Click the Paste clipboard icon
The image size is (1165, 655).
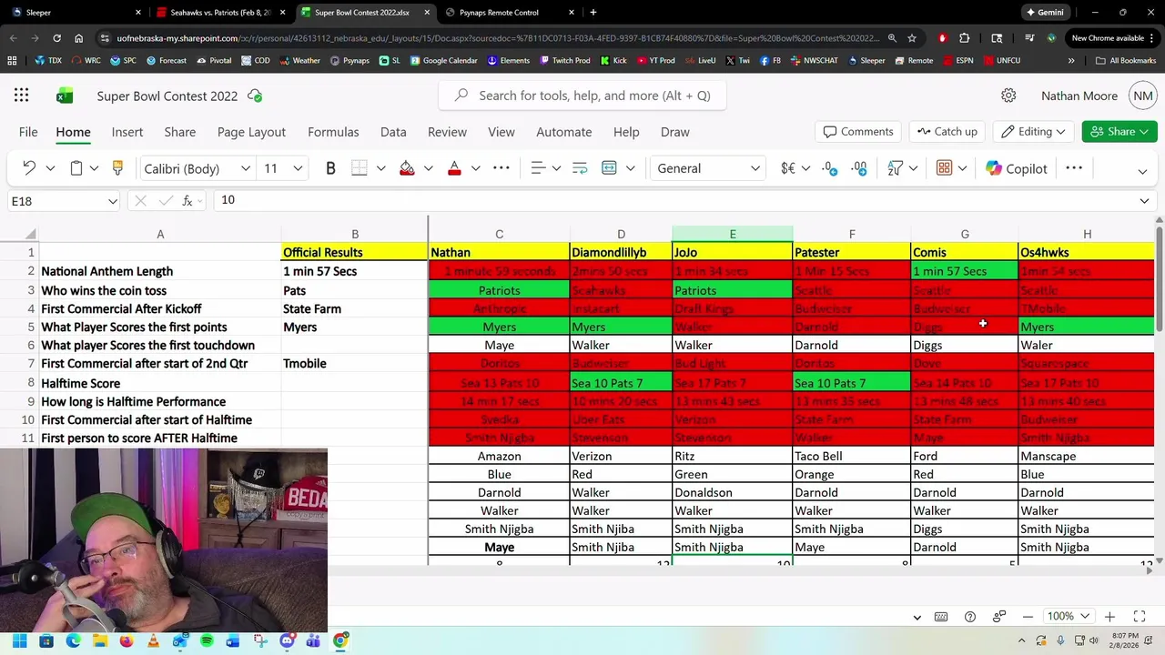(x=76, y=168)
